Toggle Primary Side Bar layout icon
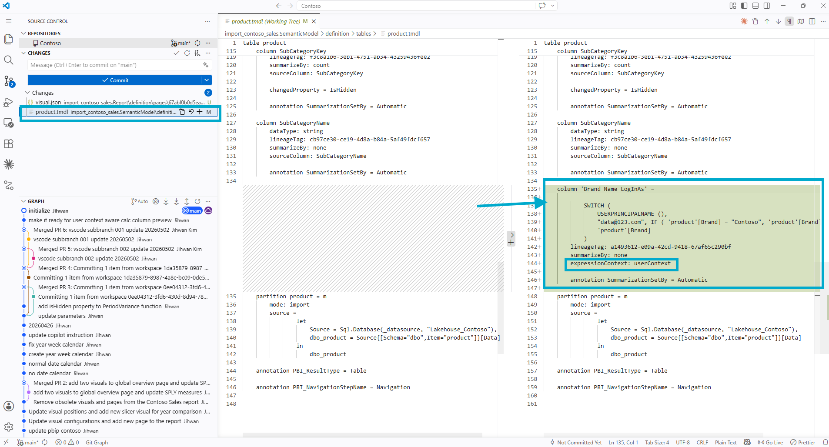Image resolution: width=829 pixels, height=447 pixels. pyautogui.click(x=744, y=6)
